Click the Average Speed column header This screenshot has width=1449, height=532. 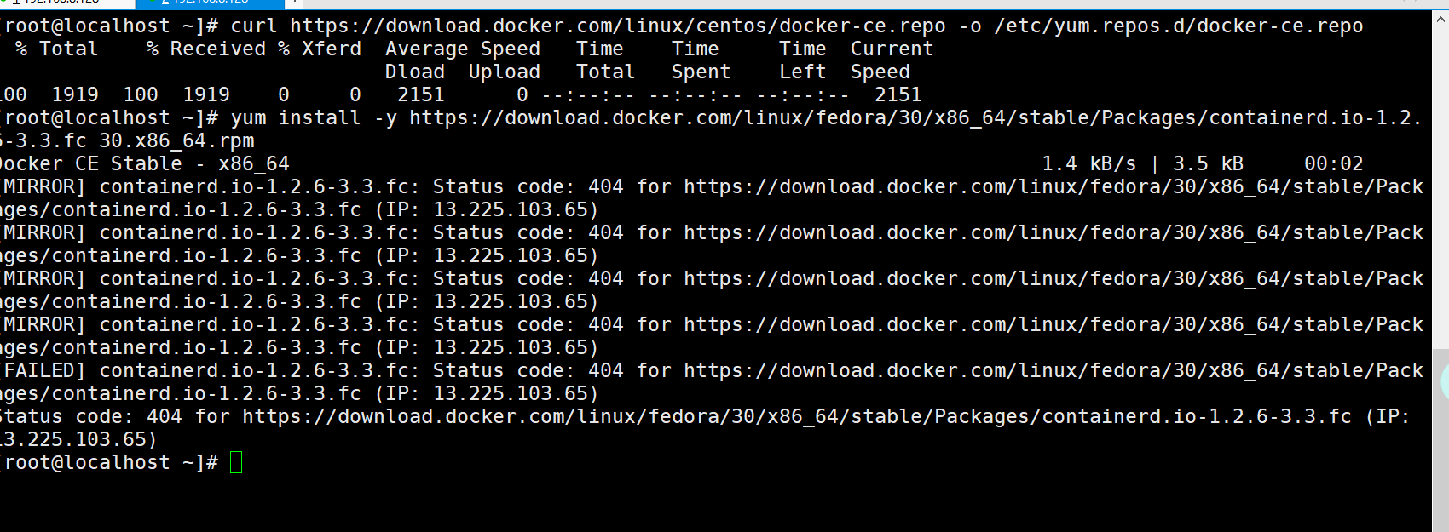[x=463, y=49]
